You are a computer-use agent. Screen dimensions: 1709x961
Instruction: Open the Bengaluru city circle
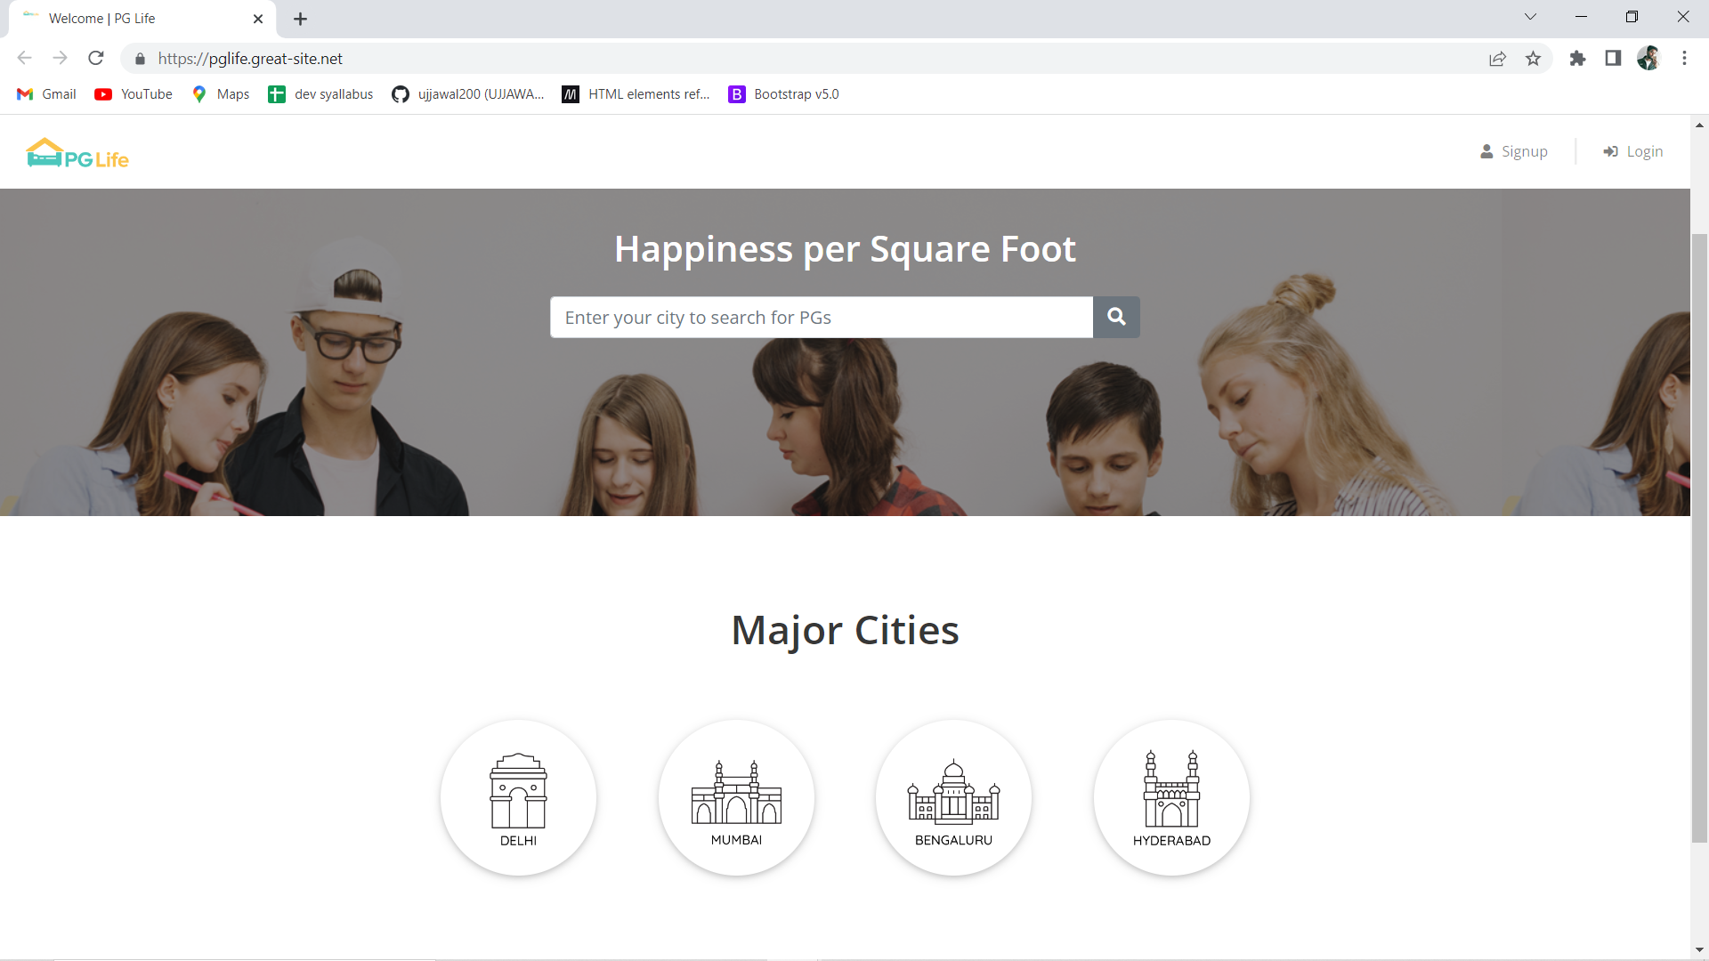pyautogui.click(x=953, y=798)
